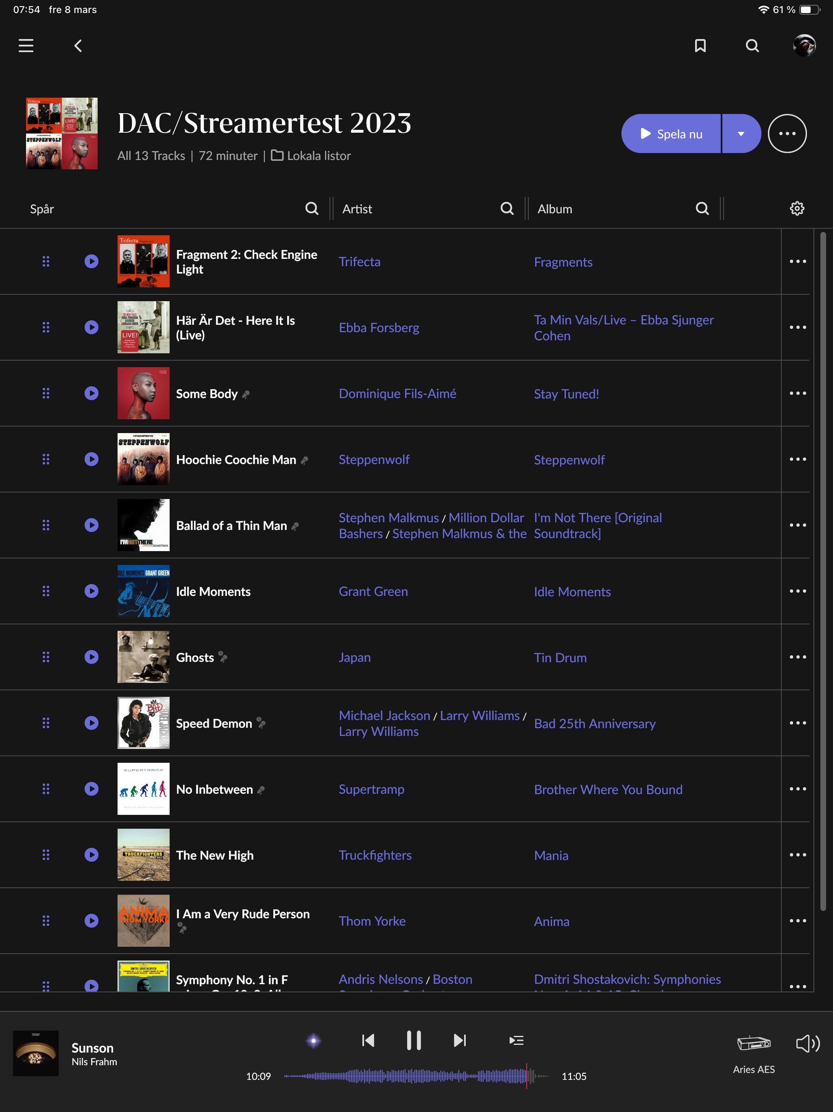Go back with the left chevron
833x1112 pixels.
point(78,46)
